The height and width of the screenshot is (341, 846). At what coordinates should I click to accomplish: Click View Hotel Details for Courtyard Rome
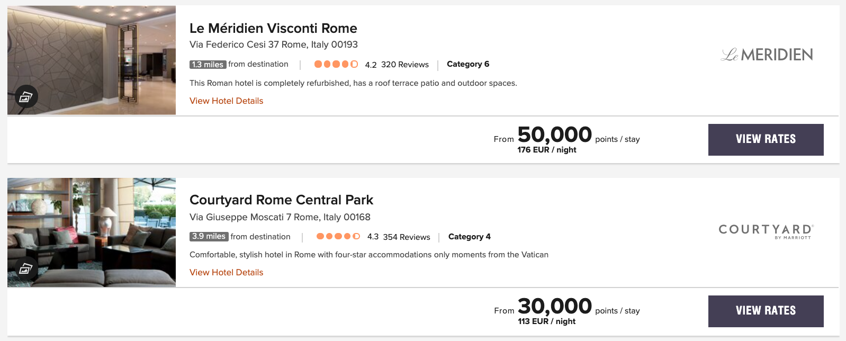(227, 272)
